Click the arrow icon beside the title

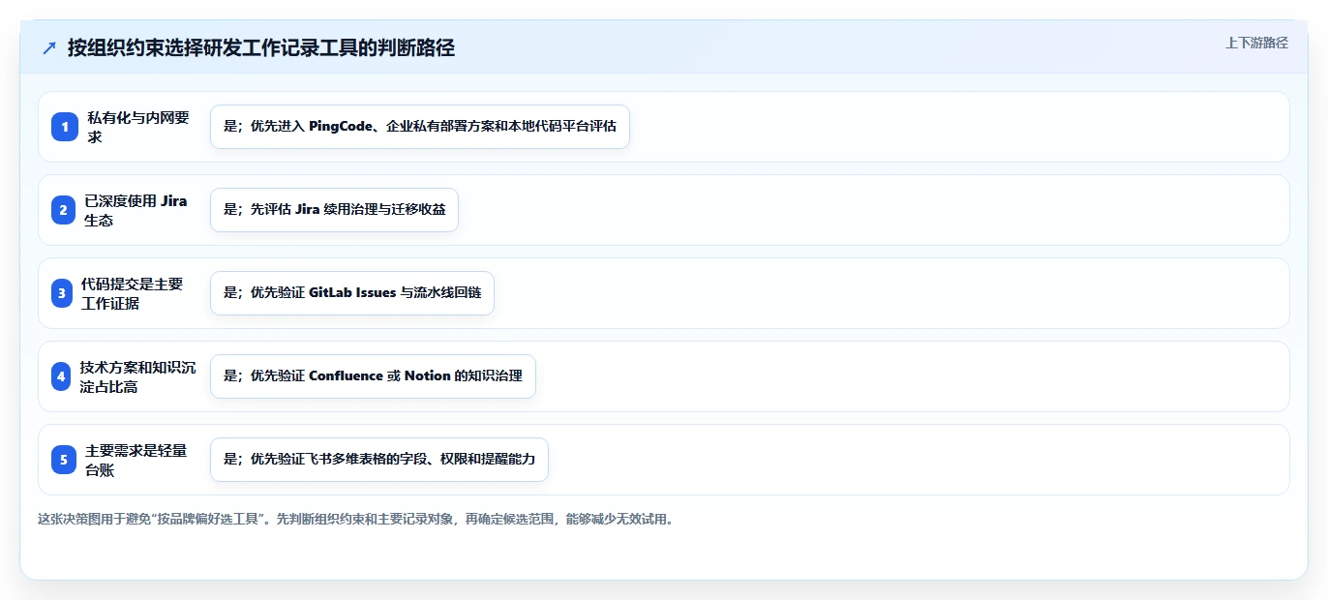coord(49,48)
